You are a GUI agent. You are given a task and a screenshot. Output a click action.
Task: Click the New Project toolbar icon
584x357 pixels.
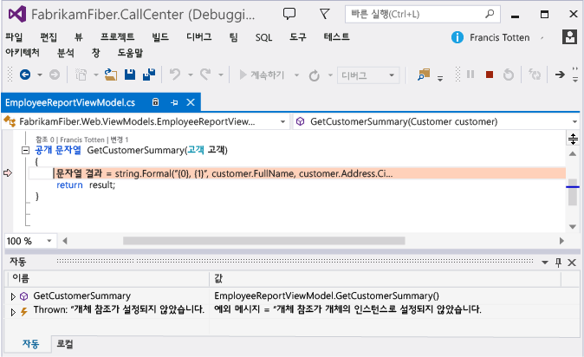81,75
